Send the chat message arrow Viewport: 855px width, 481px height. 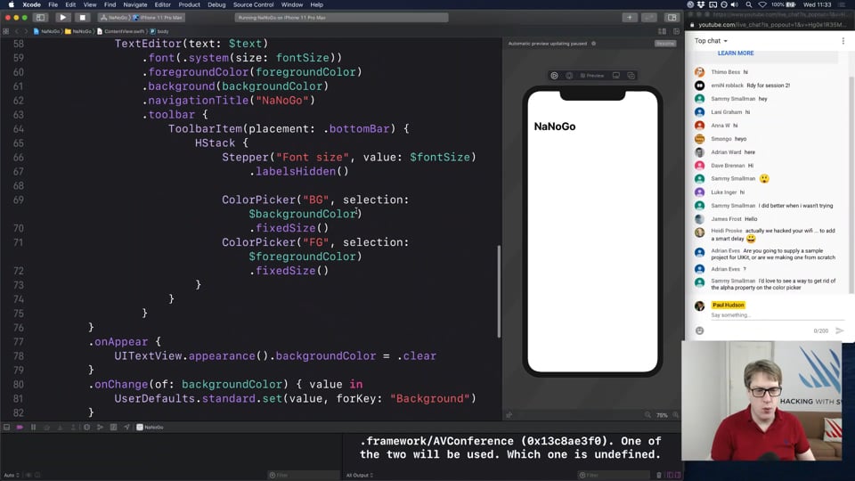(x=840, y=330)
